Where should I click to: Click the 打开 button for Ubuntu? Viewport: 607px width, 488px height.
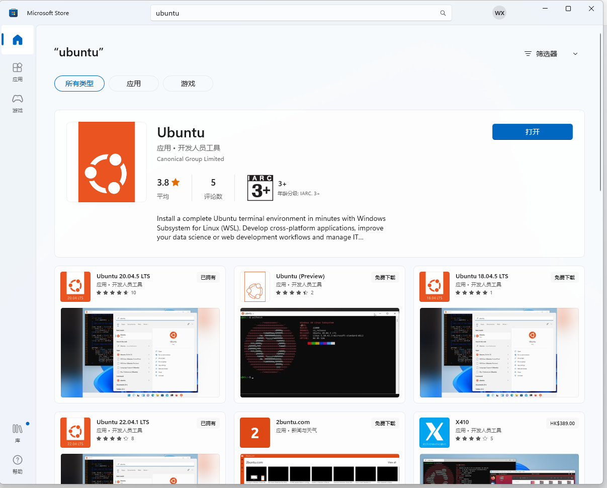click(533, 132)
